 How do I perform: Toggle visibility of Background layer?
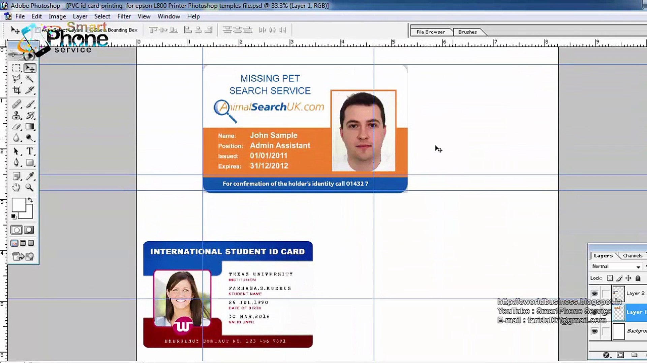(594, 331)
